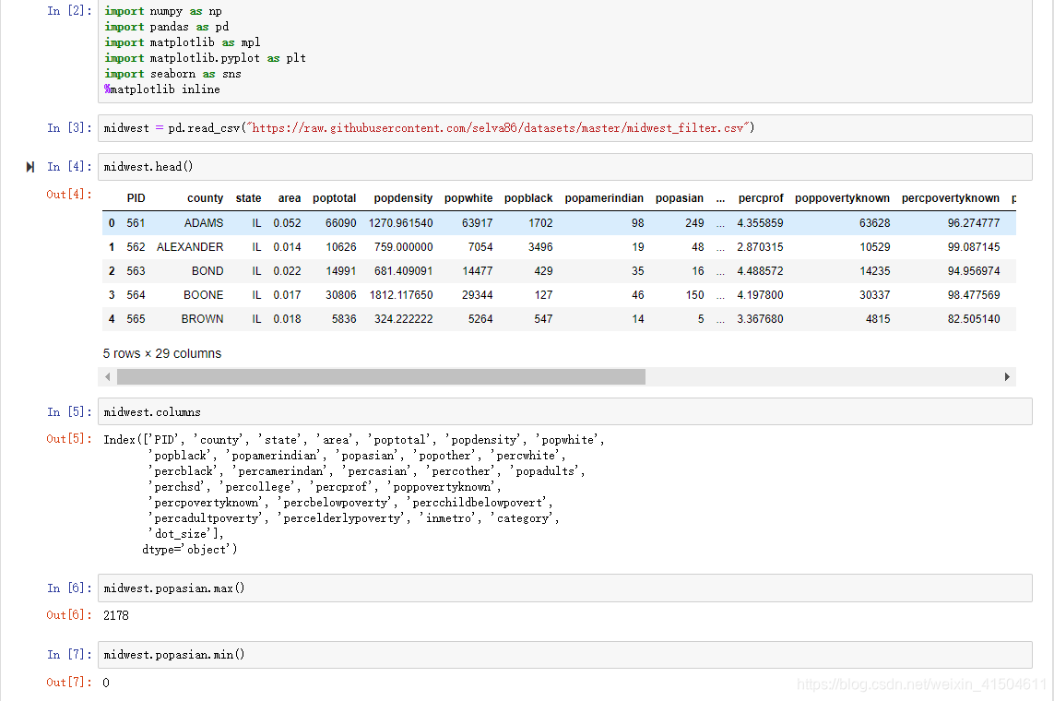Screen dimensions: 1054x701
Task: Click the ALEXANDER county cell
Action: point(190,247)
